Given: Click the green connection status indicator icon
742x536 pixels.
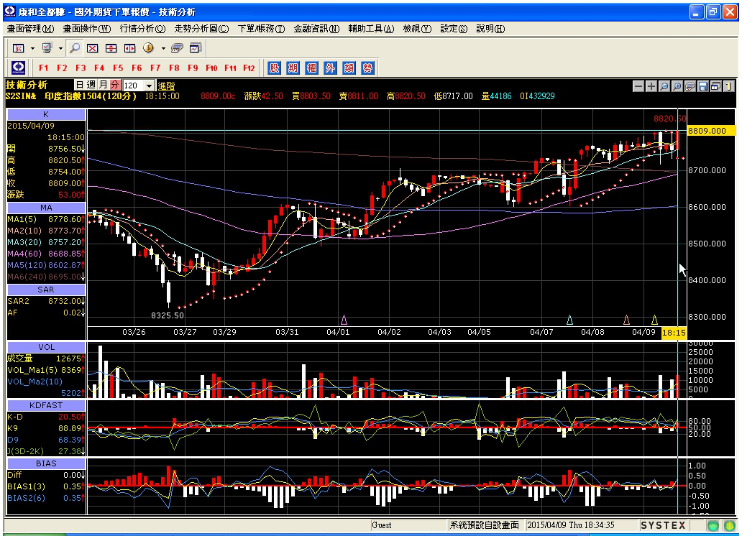Looking at the screenshot, I should [713, 526].
